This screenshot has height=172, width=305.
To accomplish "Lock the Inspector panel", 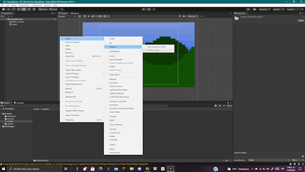I will (300, 13).
